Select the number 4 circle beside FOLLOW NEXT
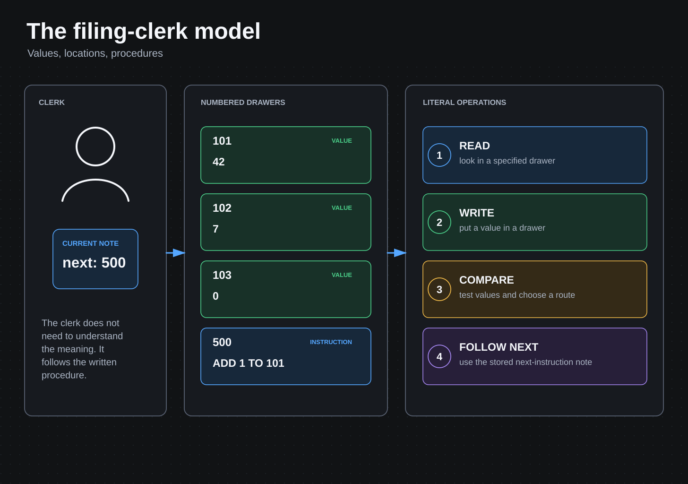The height and width of the screenshot is (484, 688). (x=439, y=356)
